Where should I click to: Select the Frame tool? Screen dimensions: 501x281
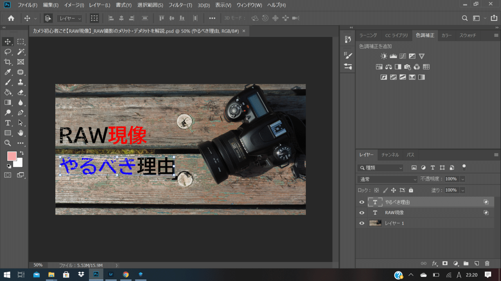coord(21,62)
